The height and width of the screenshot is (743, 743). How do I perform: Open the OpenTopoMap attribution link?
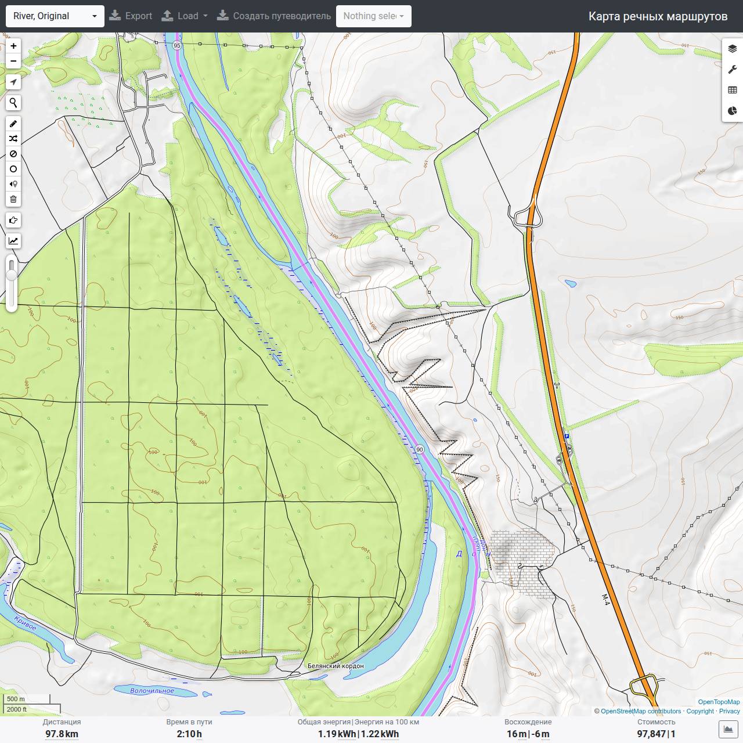(x=719, y=702)
